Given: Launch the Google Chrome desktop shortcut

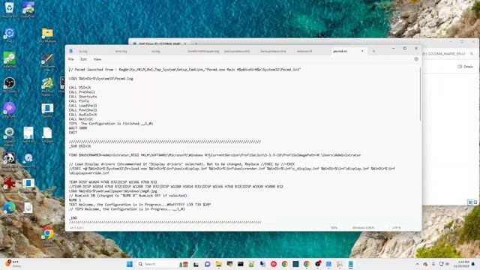Looking at the screenshot, I should pos(47,235).
